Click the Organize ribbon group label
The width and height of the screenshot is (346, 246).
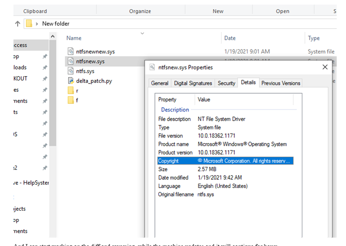(140, 11)
